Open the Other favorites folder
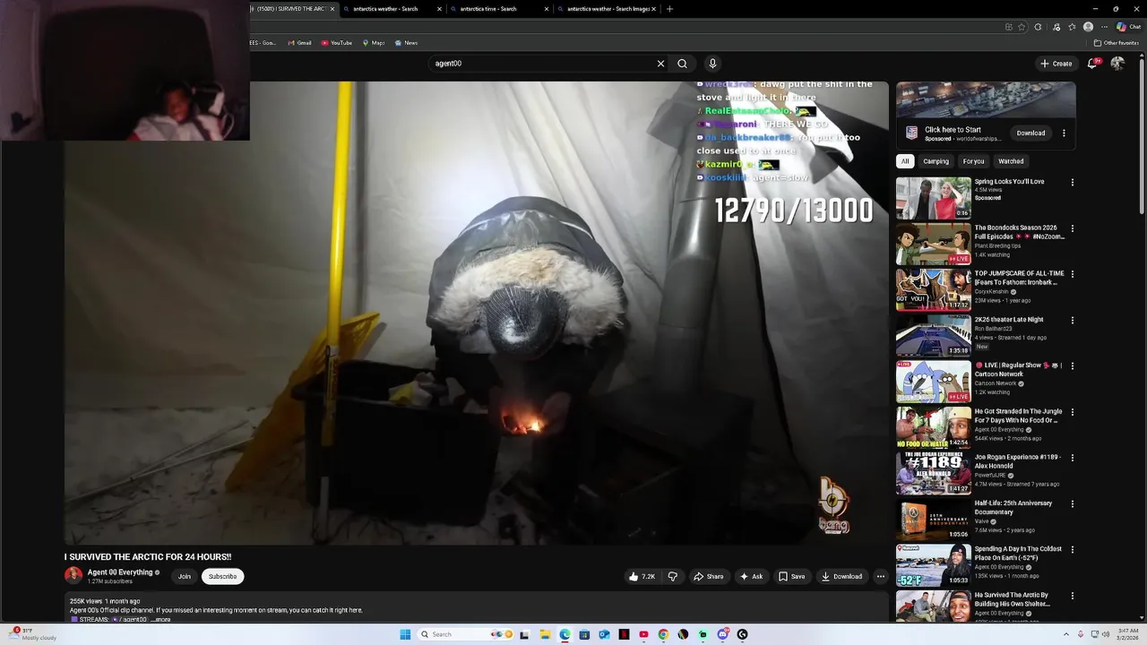This screenshot has width=1147, height=645. pos(1116,43)
